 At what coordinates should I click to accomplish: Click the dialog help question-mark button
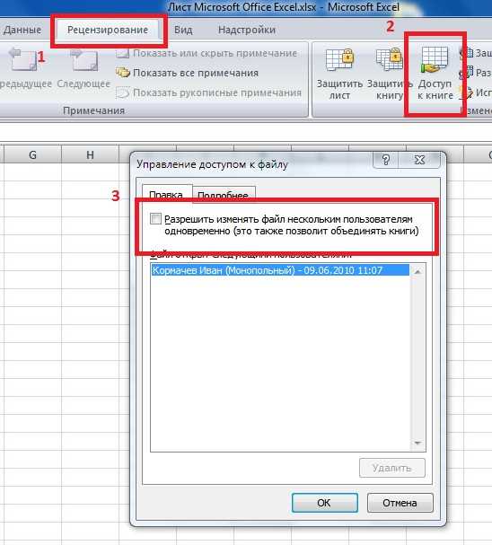point(386,160)
